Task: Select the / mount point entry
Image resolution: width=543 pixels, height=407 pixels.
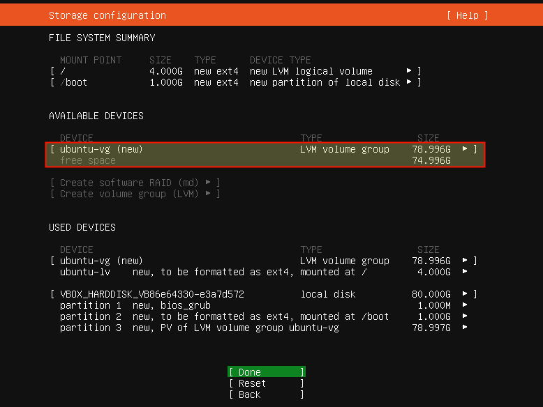Action: (x=235, y=71)
